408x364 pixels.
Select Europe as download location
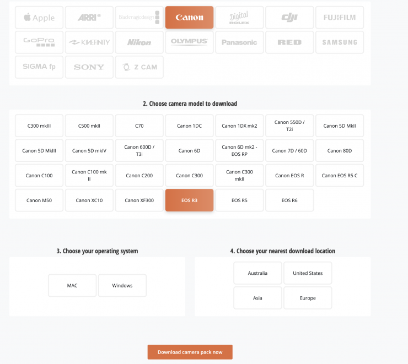pos(308,298)
